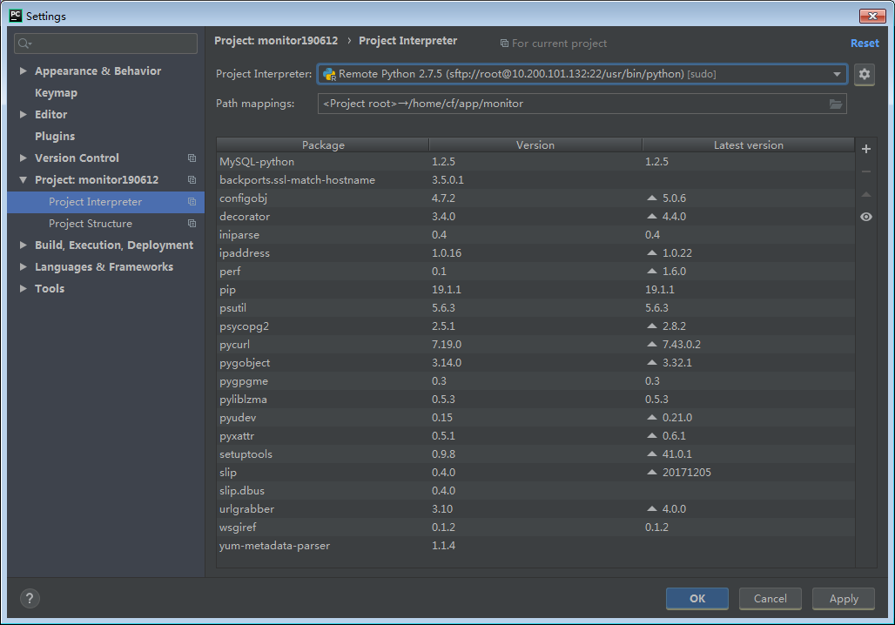Select the ipaddress package row
The image size is (895, 625).
click(x=535, y=252)
